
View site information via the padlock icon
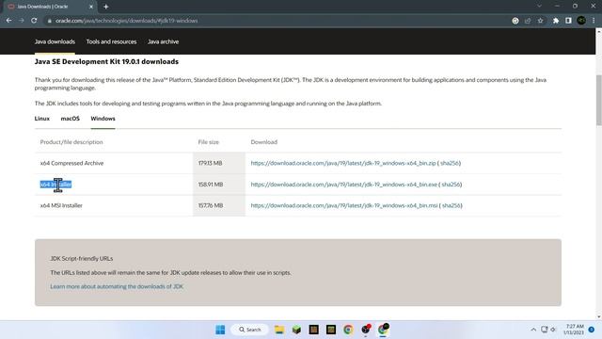click(50, 21)
